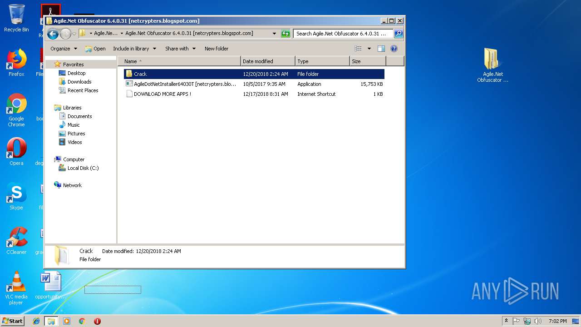Image resolution: width=581 pixels, height=327 pixels.
Task: Open Internet Explorer from taskbar
Action: pyautogui.click(x=36, y=321)
